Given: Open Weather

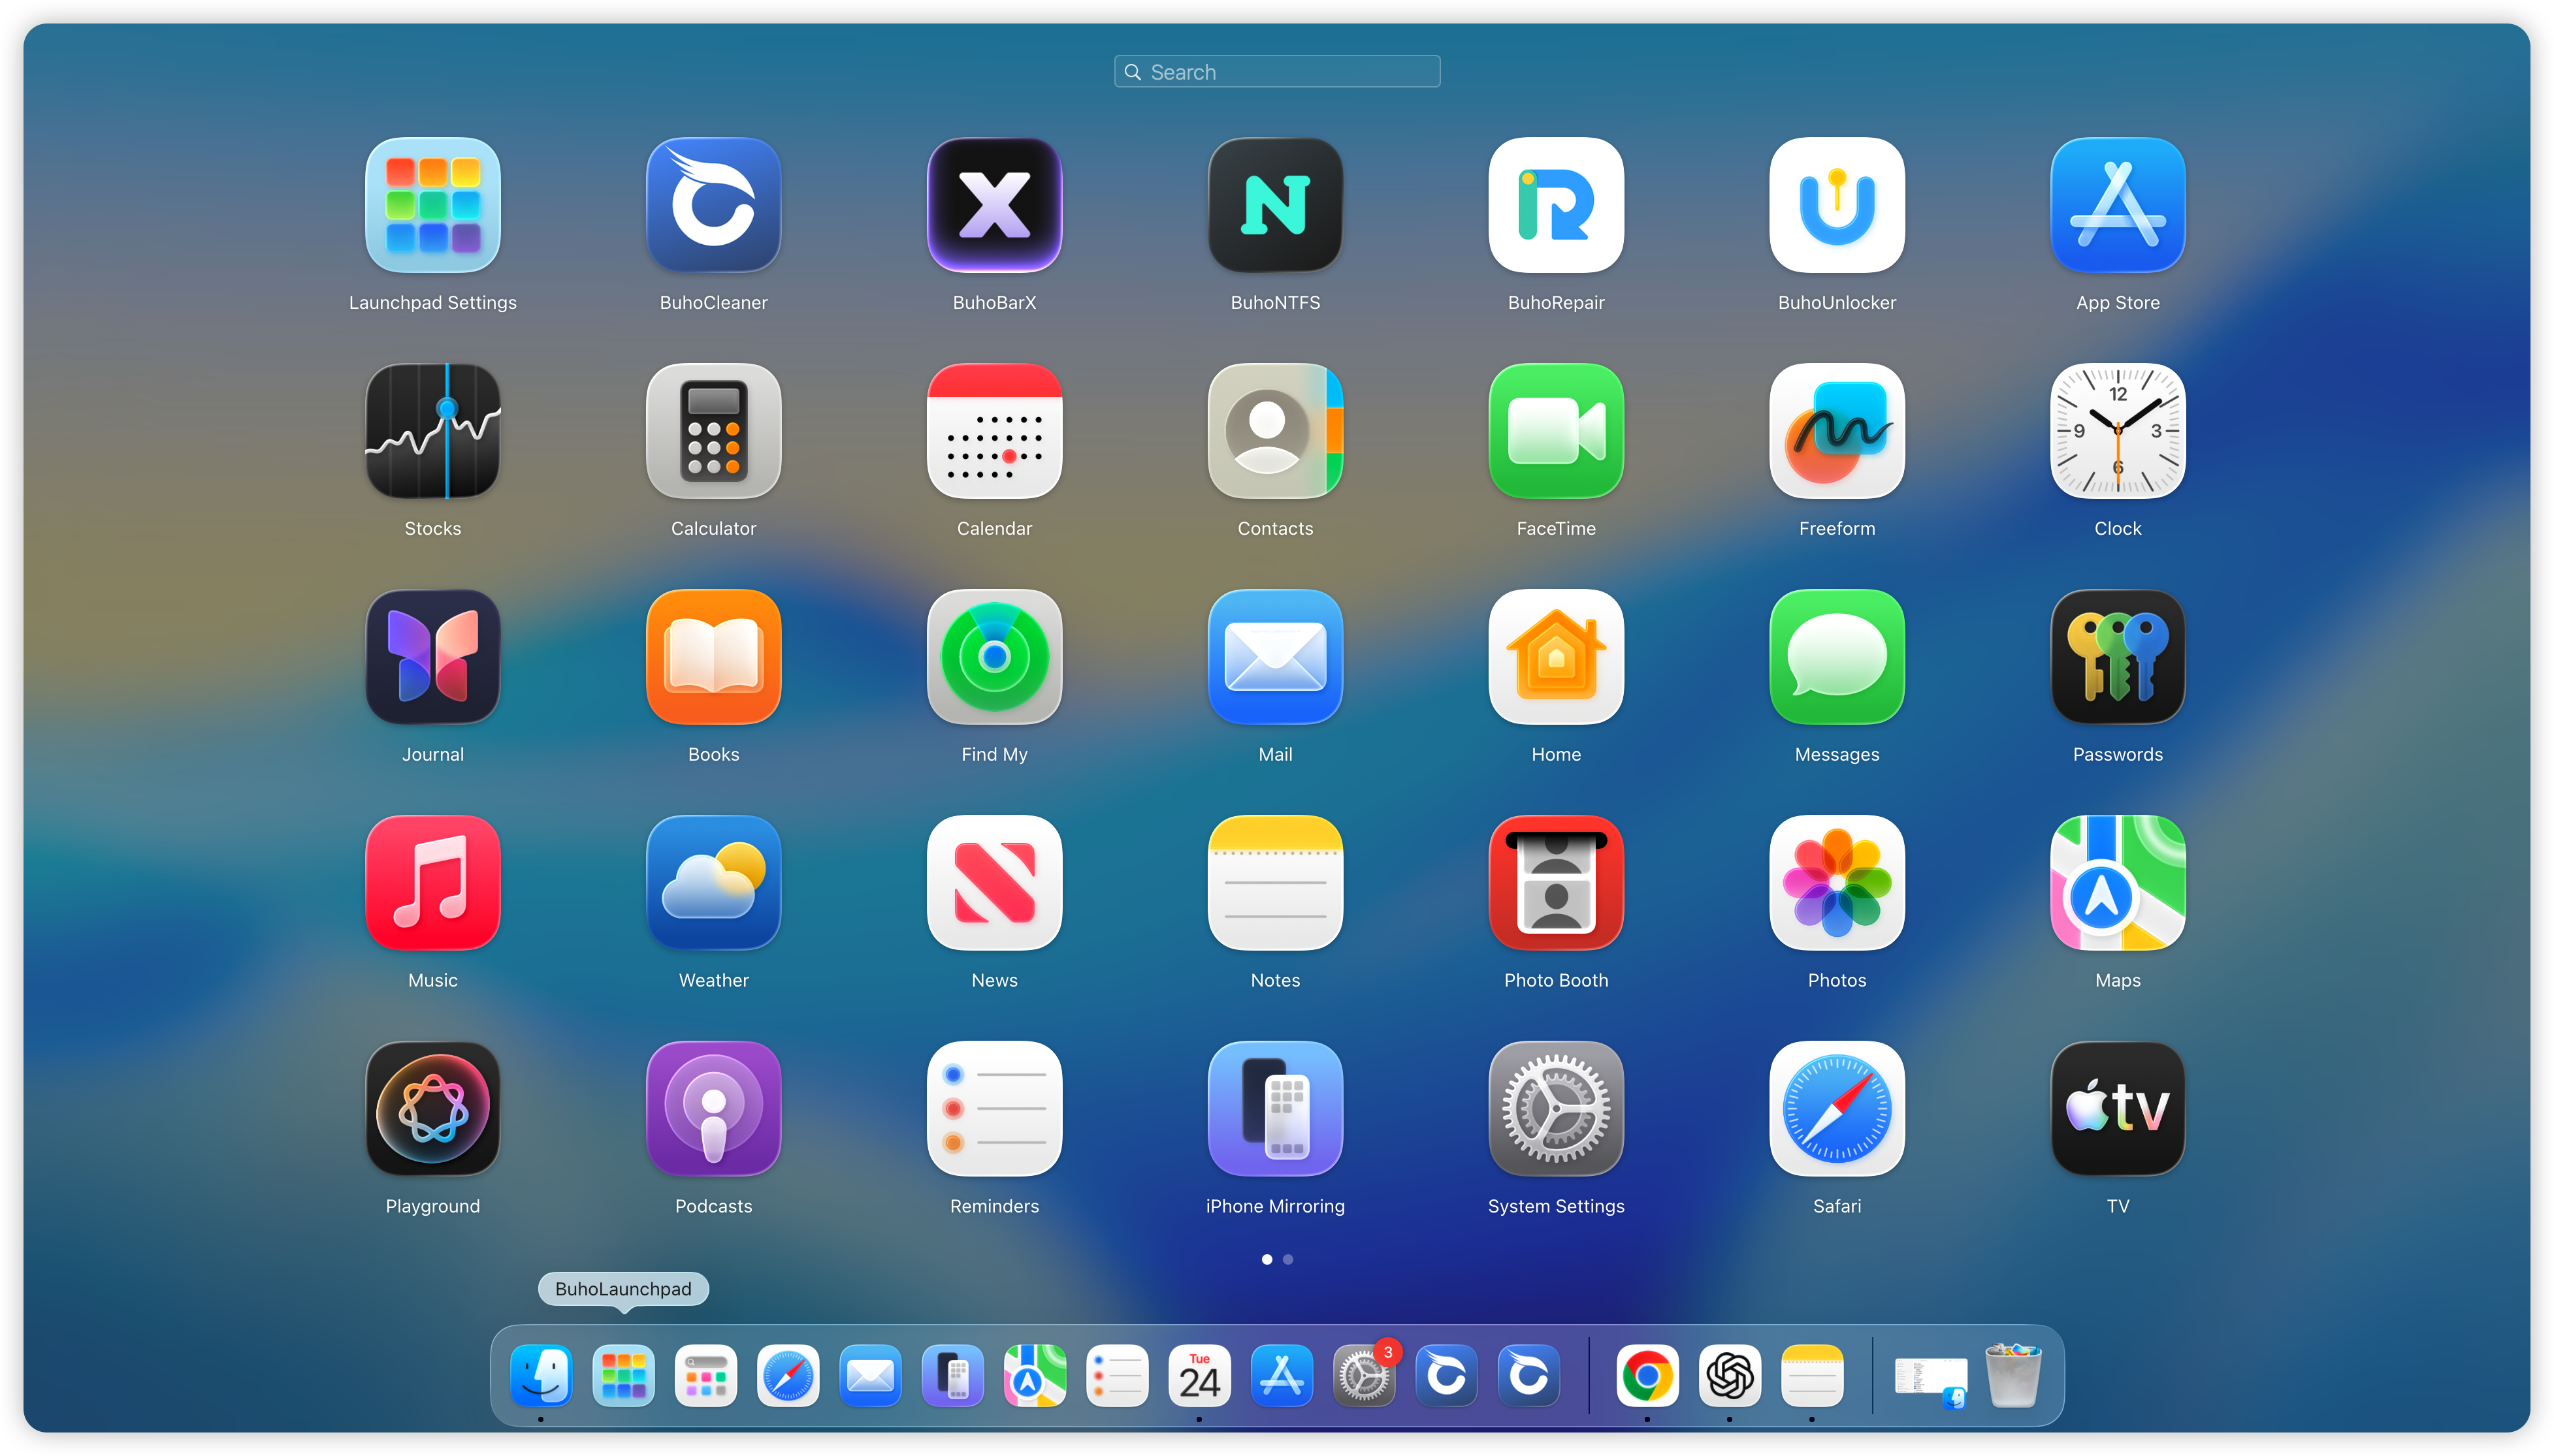Looking at the screenshot, I should [713, 883].
